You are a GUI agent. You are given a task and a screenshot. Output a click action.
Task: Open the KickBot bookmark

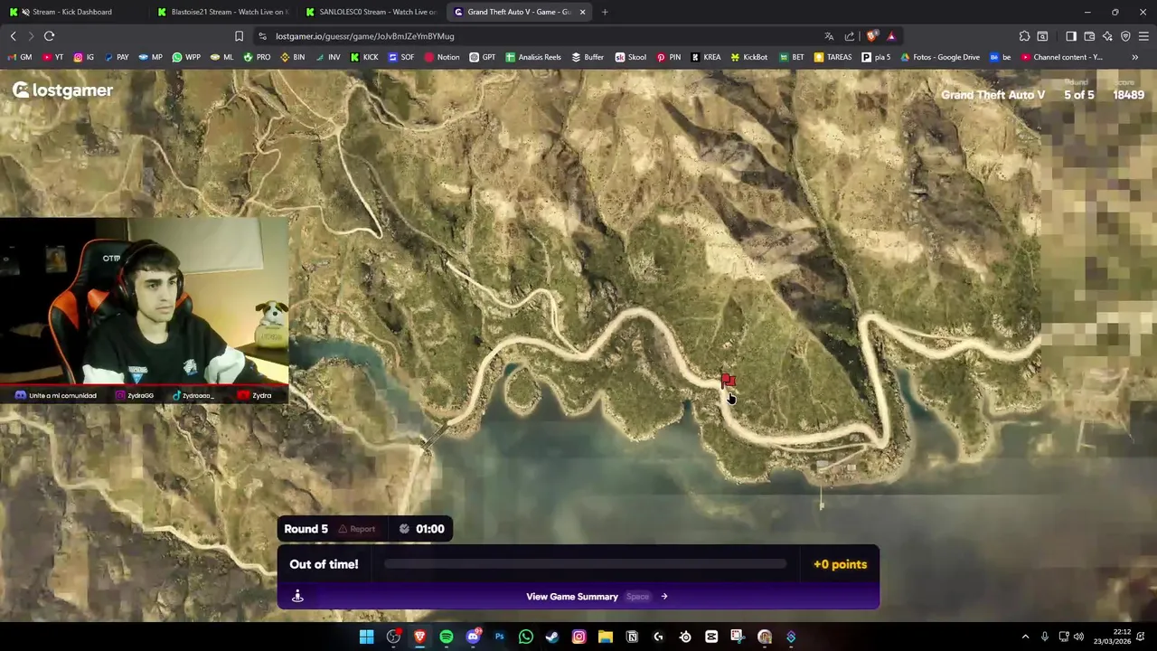(x=748, y=57)
